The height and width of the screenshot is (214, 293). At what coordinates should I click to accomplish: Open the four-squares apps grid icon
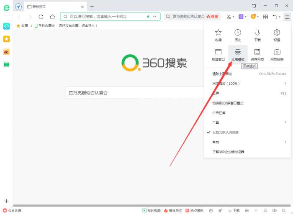(265, 17)
